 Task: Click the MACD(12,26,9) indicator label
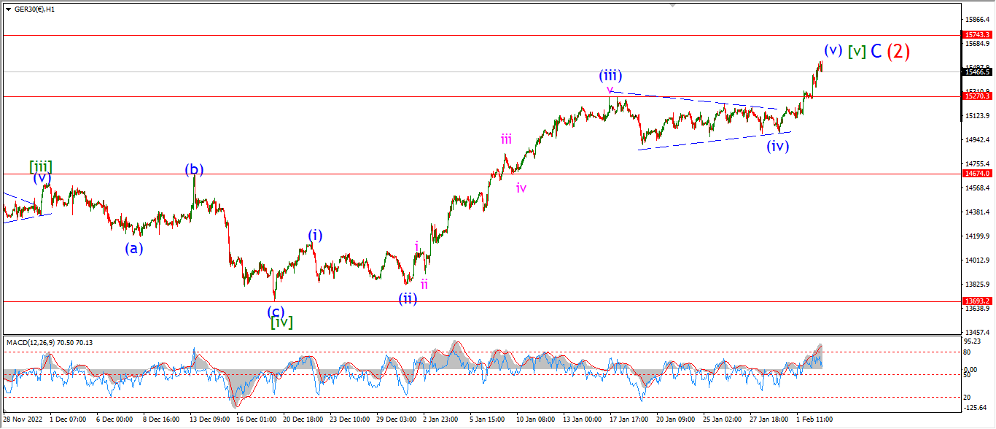pyautogui.click(x=51, y=342)
